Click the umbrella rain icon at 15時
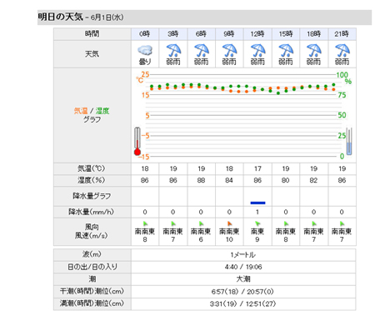 click(286, 50)
